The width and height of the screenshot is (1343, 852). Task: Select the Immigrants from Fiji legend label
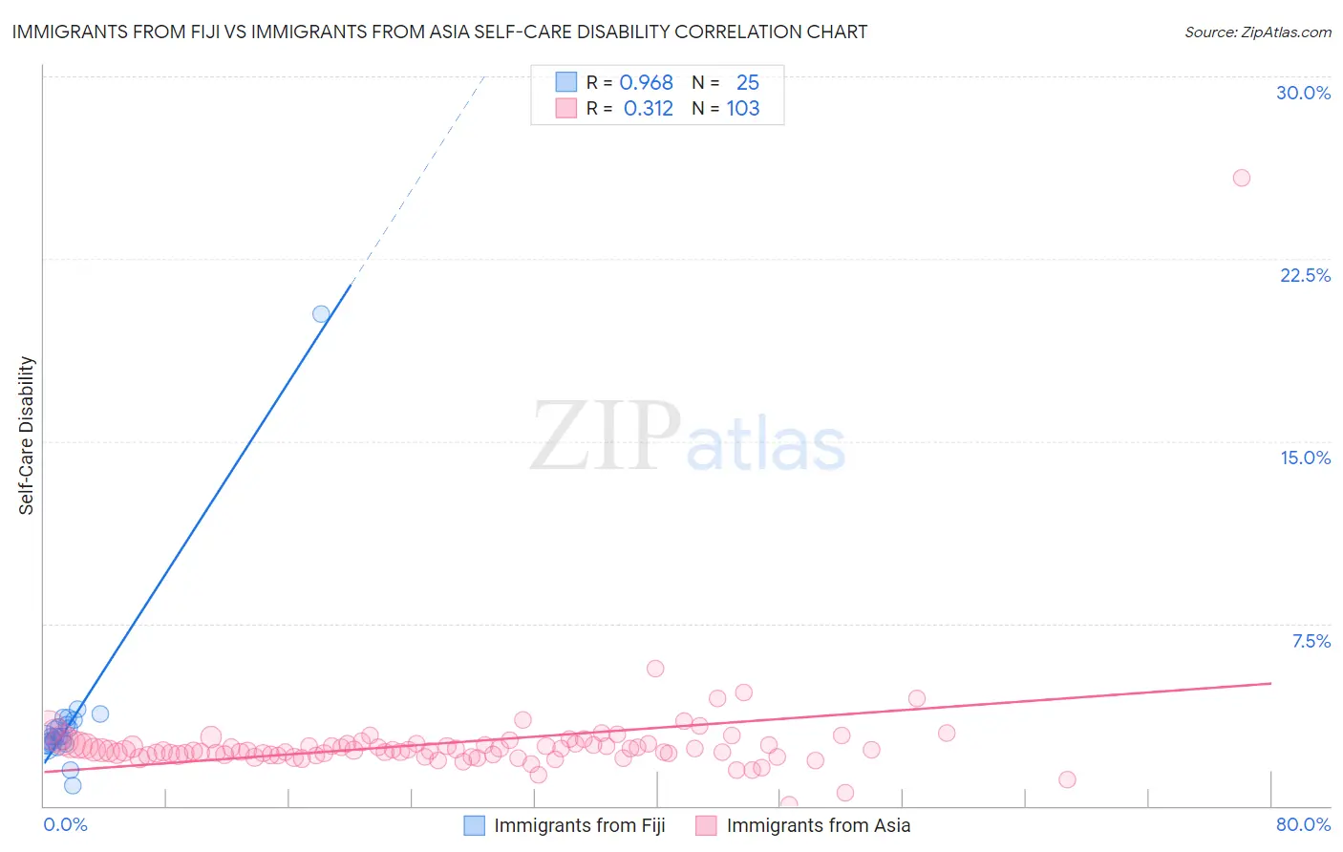[x=580, y=825]
